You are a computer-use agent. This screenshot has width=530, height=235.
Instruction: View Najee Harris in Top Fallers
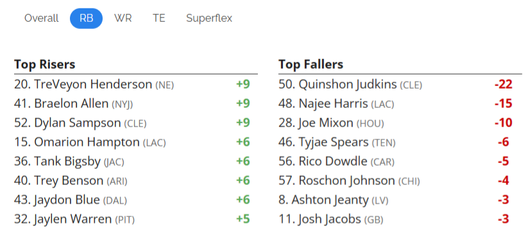point(333,104)
